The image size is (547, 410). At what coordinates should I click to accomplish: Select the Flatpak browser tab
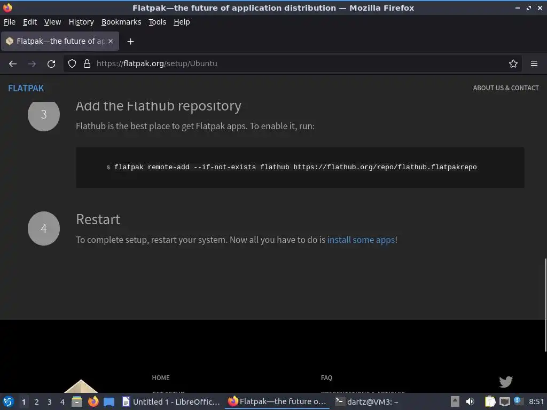coord(60,41)
